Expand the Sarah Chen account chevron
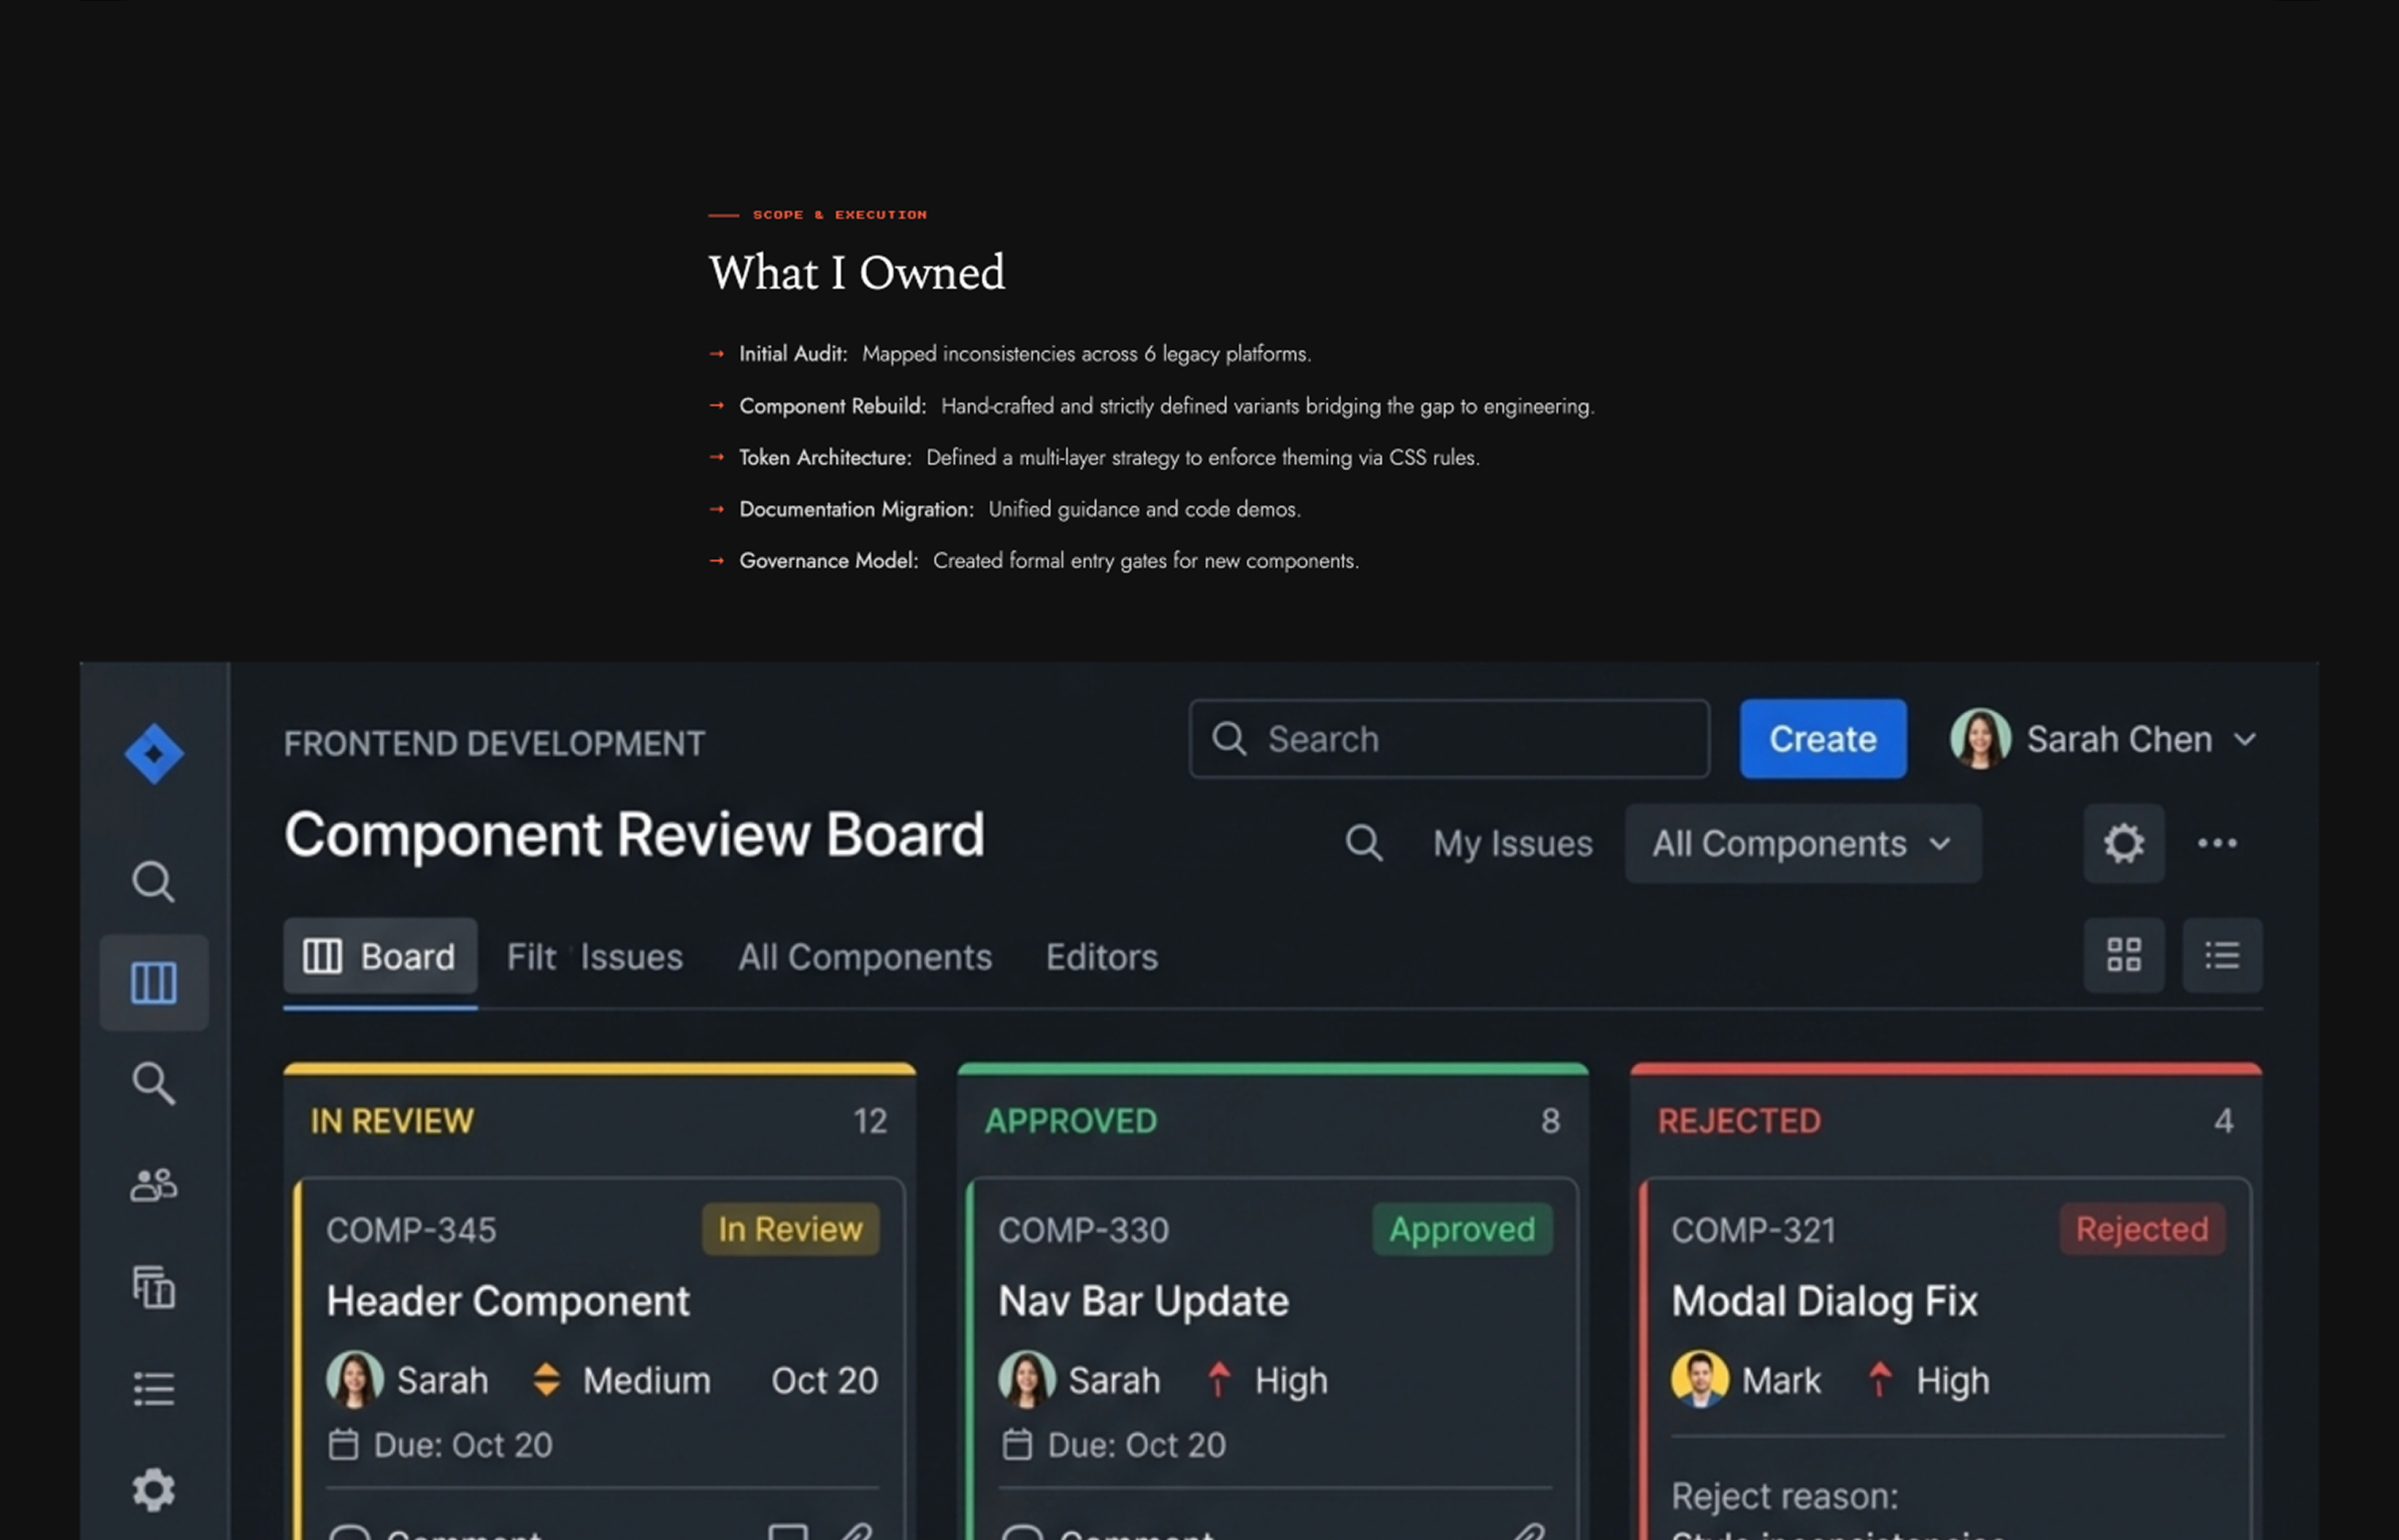This screenshot has width=2399, height=1540. [x=2245, y=740]
